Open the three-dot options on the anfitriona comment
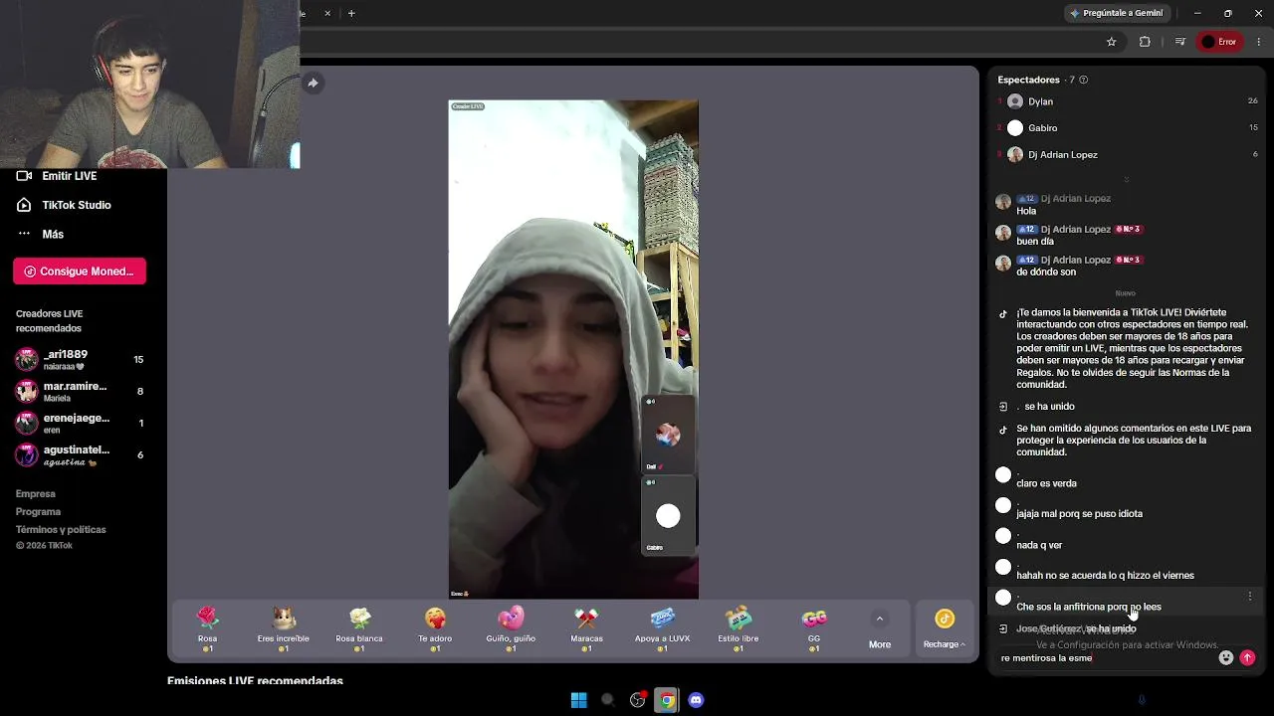Screen dimensions: 1274x716 (1250, 597)
